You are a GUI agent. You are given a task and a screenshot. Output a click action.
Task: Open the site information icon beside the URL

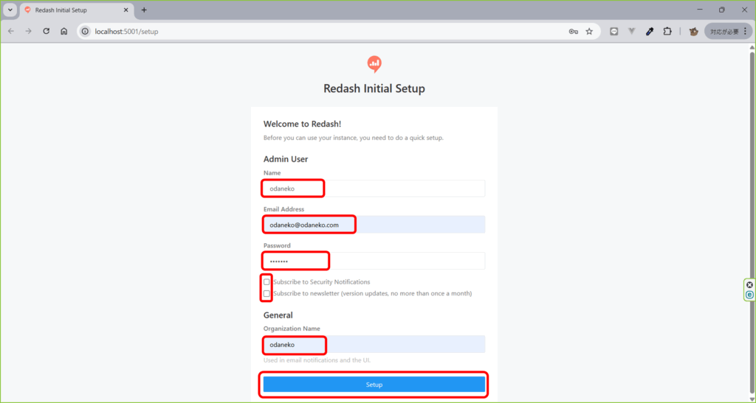click(x=85, y=32)
